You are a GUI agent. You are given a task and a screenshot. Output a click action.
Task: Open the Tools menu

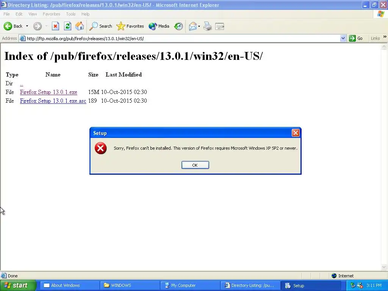[71, 14]
